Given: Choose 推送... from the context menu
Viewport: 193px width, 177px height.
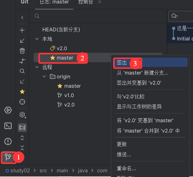Looking at the screenshot, I should coord(124,154).
